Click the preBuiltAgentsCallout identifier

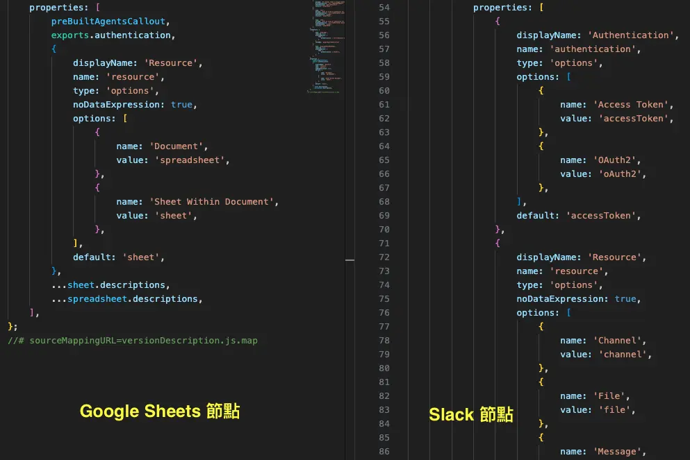pos(108,21)
